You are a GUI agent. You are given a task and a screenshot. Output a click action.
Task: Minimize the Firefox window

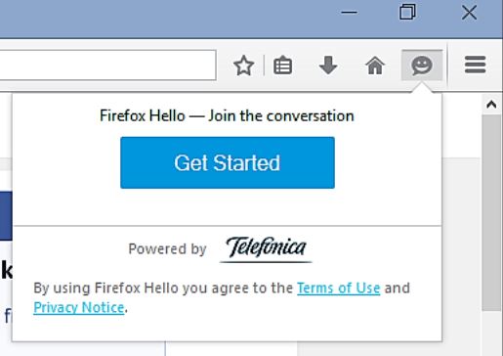pos(350,13)
